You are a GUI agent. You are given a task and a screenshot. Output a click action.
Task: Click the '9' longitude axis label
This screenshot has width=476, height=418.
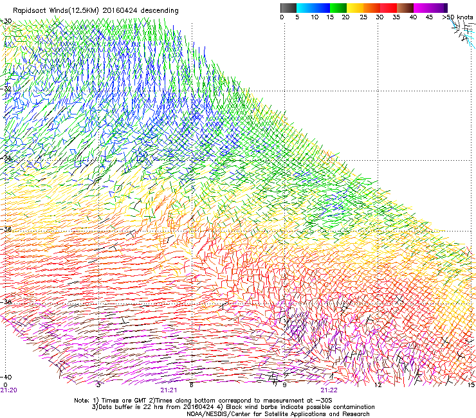pyautogui.click(x=284, y=385)
